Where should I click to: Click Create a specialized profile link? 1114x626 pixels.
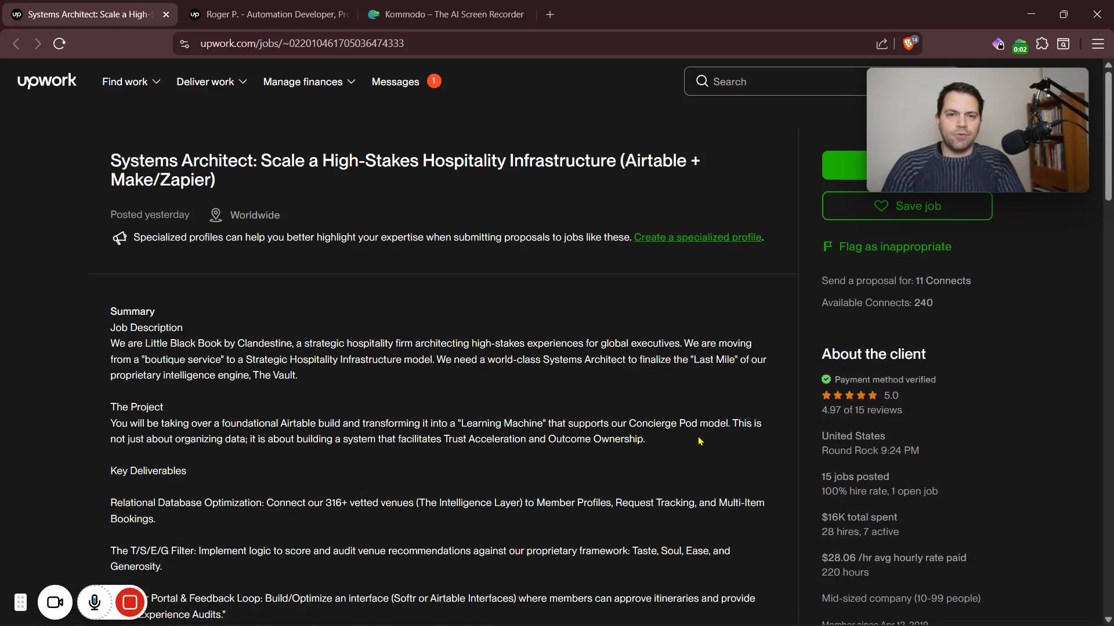click(x=697, y=237)
